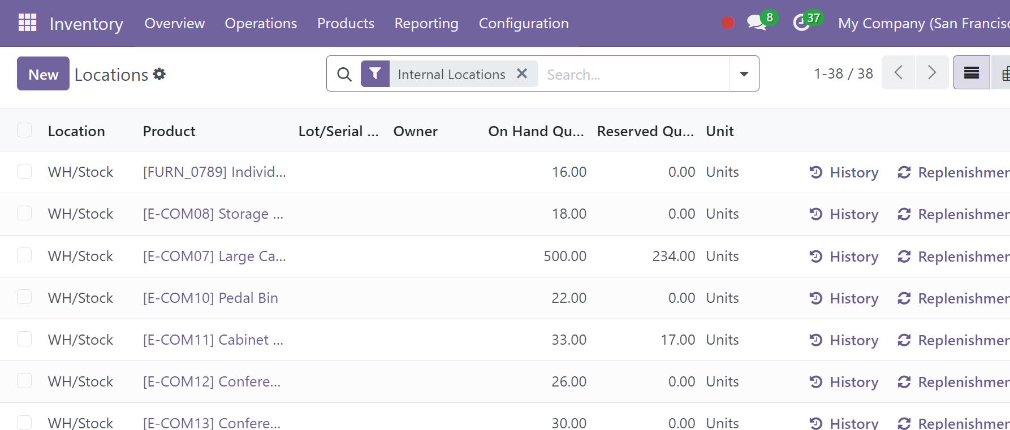
Task: Sort by the Location column header
Action: click(76, 131)
